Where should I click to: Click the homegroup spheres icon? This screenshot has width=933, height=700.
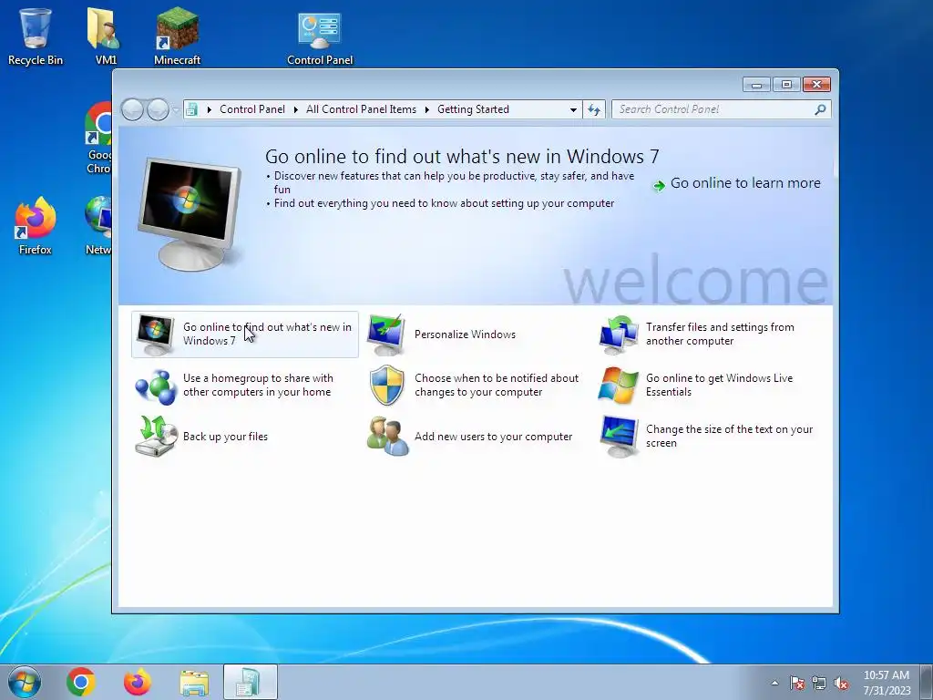tap(155, 386)
